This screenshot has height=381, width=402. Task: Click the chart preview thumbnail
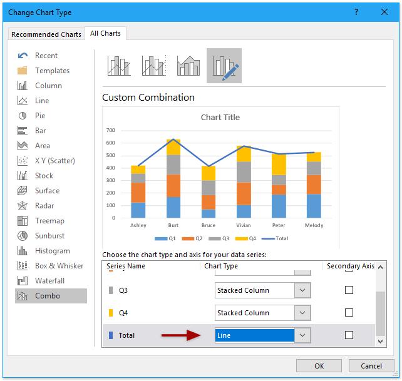pos(220,178)
